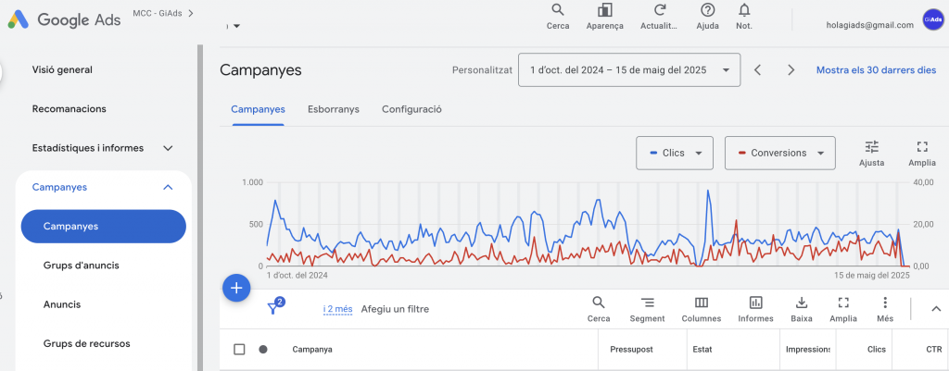The image size is (949, 371).
Task: Tick the select-all checkbox in table header
Action: 239,350
